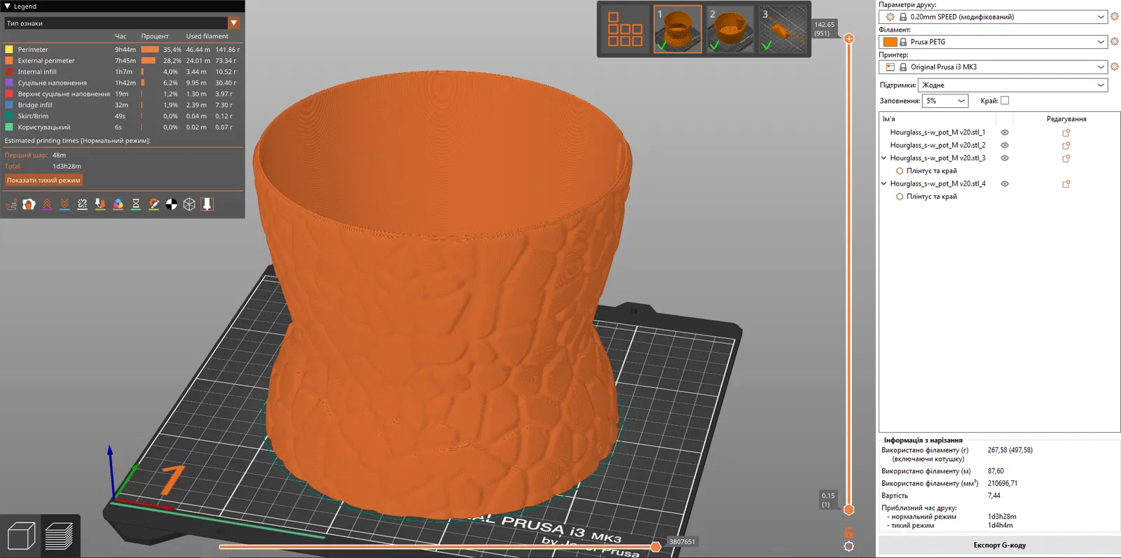Image resolution: width=1121 pixels, height=558 pixels.
Task: Toggle pause prints hourglass icon
Action: [136, 204]
